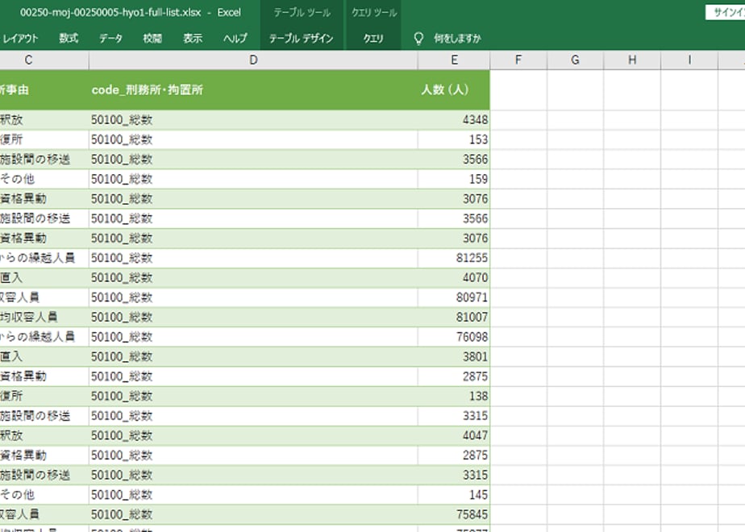Select the cell containing 4348
This screenshot has width=745, height=532.
pyautogui.click(x=454, y=119)
